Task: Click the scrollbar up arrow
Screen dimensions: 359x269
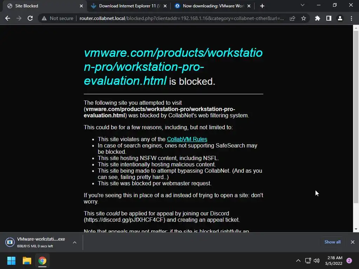Action: point(356,28)
